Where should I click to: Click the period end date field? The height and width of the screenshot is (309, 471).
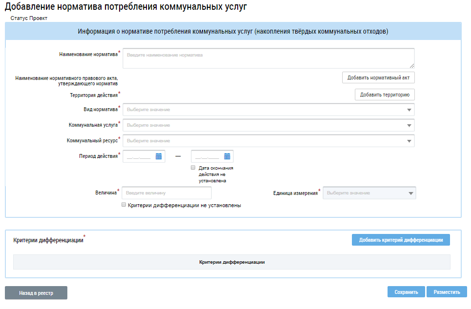[207, 156]
